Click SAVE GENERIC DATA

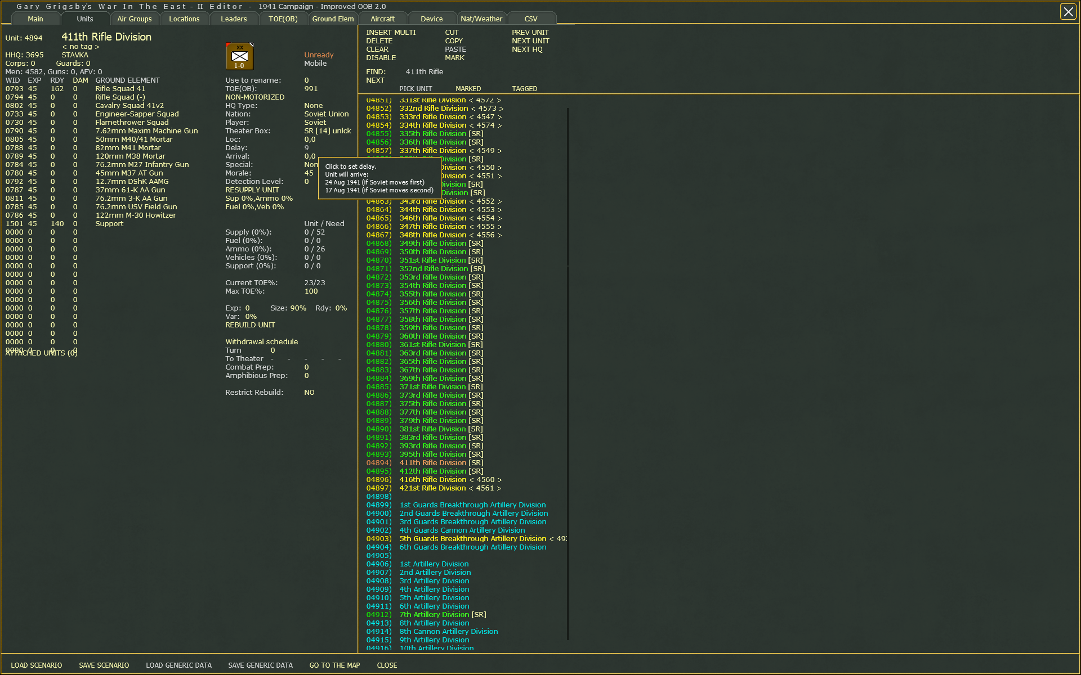coord(261,665)
